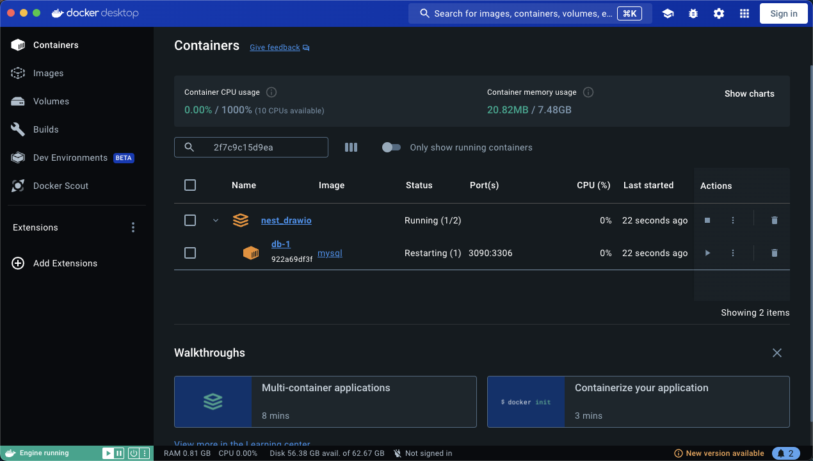Click the search bar for images and containers
813x461 pixels.
530,13
